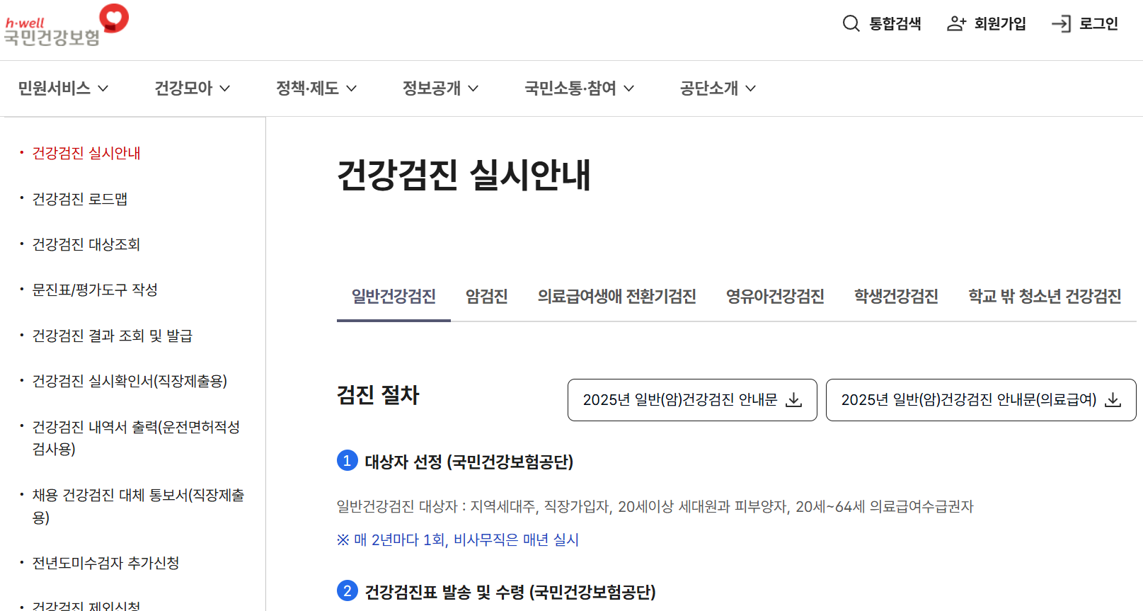Click text 일반건강검진 대상자 description line
Screen dimensions: 1143x611
[655, 506]
